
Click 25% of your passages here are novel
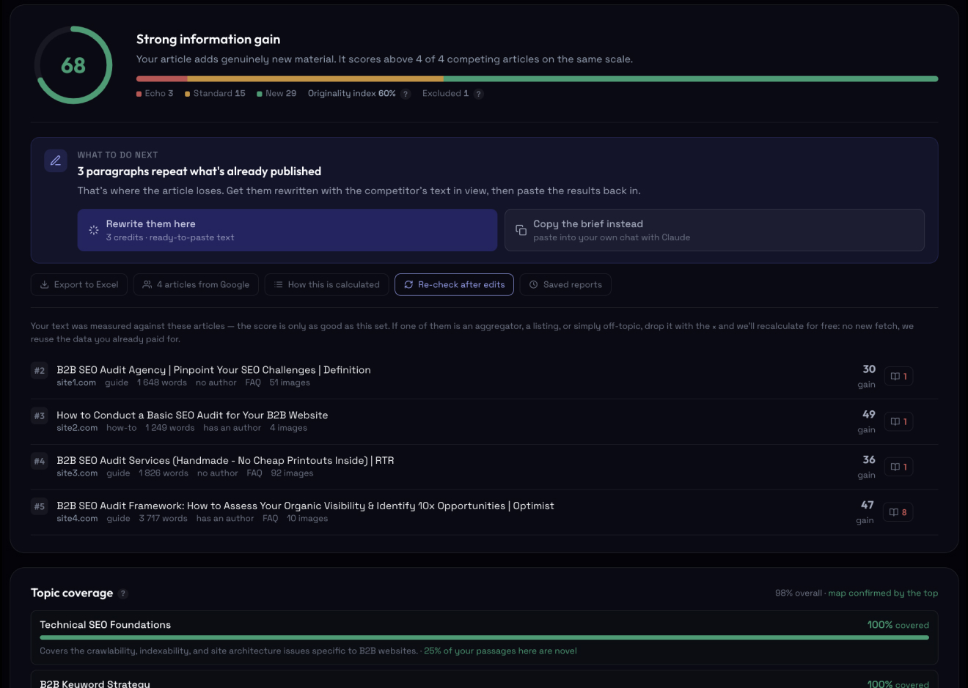pos(500,651)
